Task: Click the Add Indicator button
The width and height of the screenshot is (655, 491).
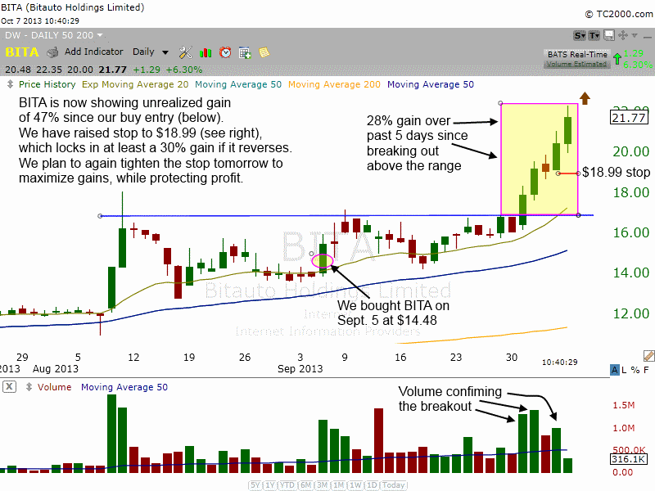Action: tap(94, 52)
